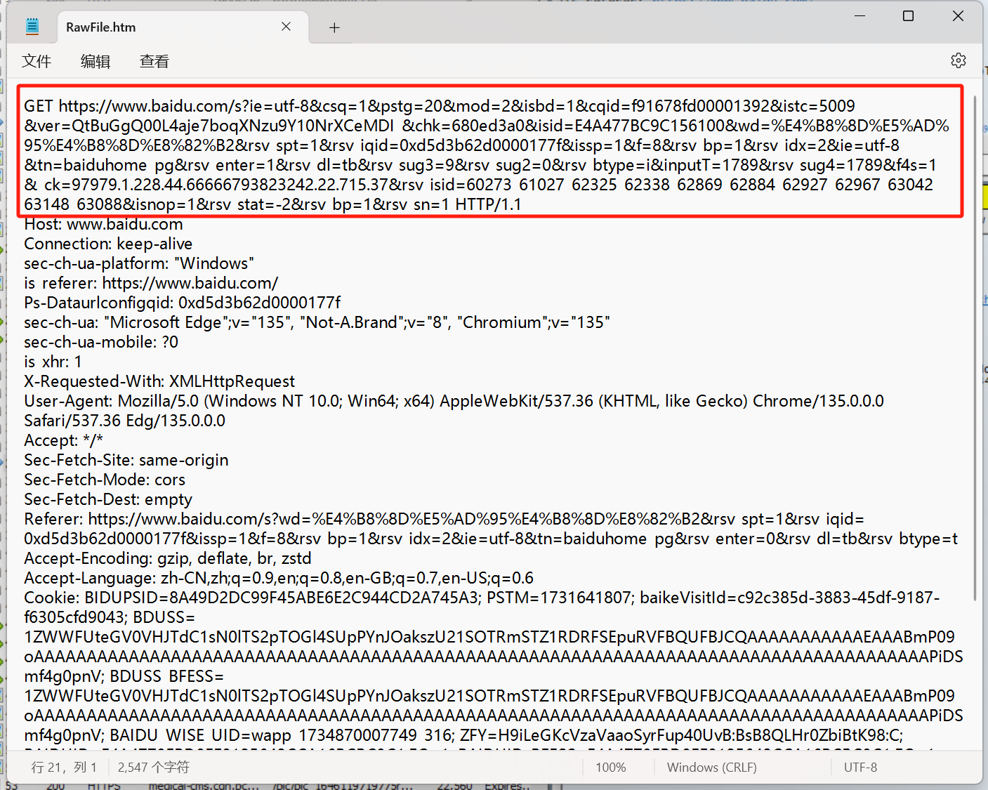Click the 'GET https://www.baidu.com/s?ie=utf-8' request line
This screenshot has width=988, height=790.
pyautogui.click(x=440, y=106)
